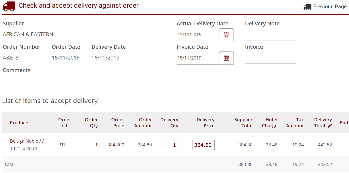Click the Invoice number input field
Screen dimensions: 349x173
tap(270, 60)
